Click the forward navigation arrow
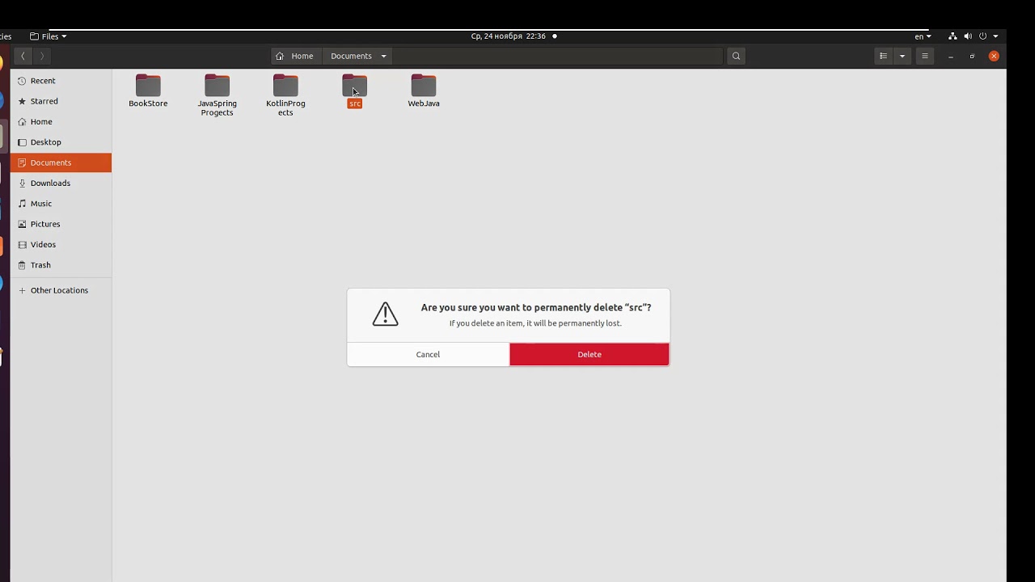1035x582 pixels. [x=42, y=56]
